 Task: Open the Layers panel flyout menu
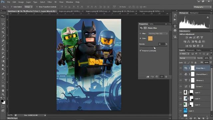pyautogui.click(x=211, y=50)
